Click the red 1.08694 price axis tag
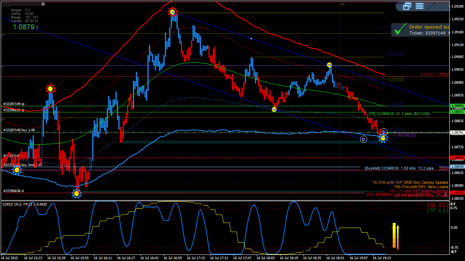Viewport: 465px width, 261px height. (x=457, y=158)
